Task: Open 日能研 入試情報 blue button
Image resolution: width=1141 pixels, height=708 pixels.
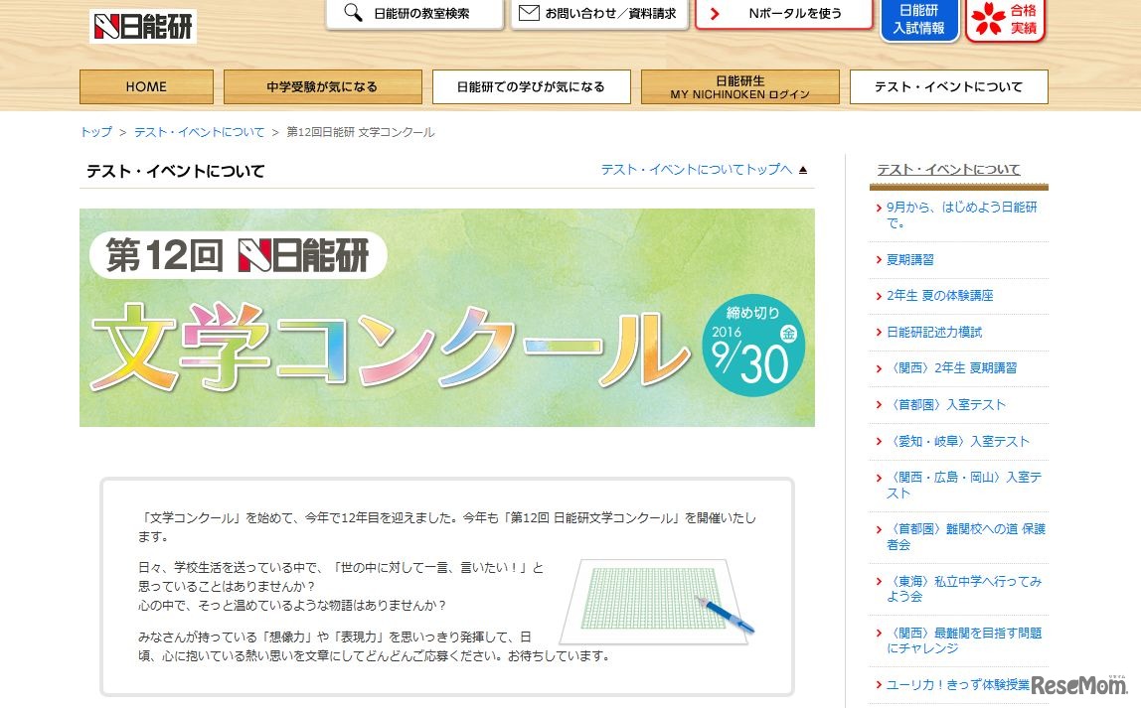Action: 919,20
